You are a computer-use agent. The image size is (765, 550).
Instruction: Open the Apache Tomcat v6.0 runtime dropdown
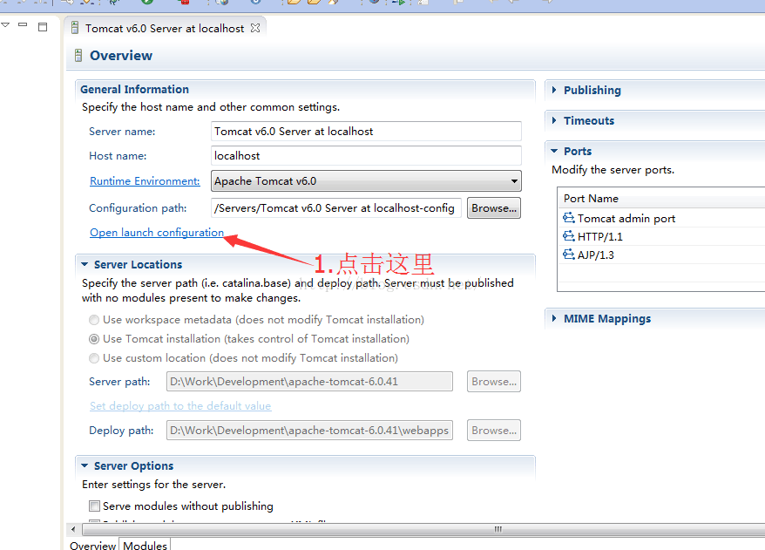pyautogui.click(x=366, y=181)
